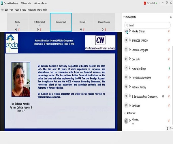Select Harbhajan Singh in participants list
Screen dimensions: 173x144
coord(148,69)
